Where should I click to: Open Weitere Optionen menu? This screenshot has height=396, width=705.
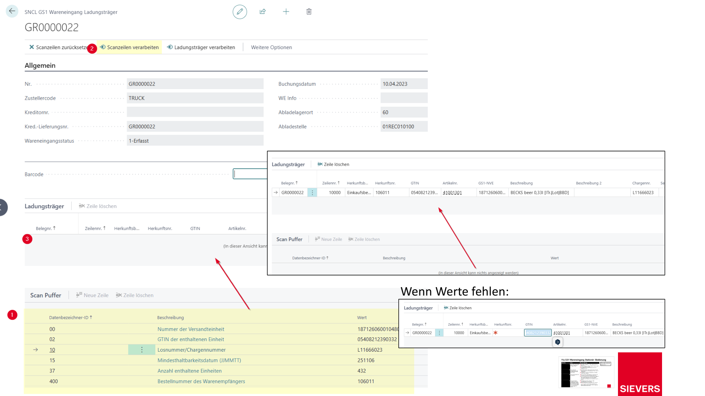click(271, 47)
